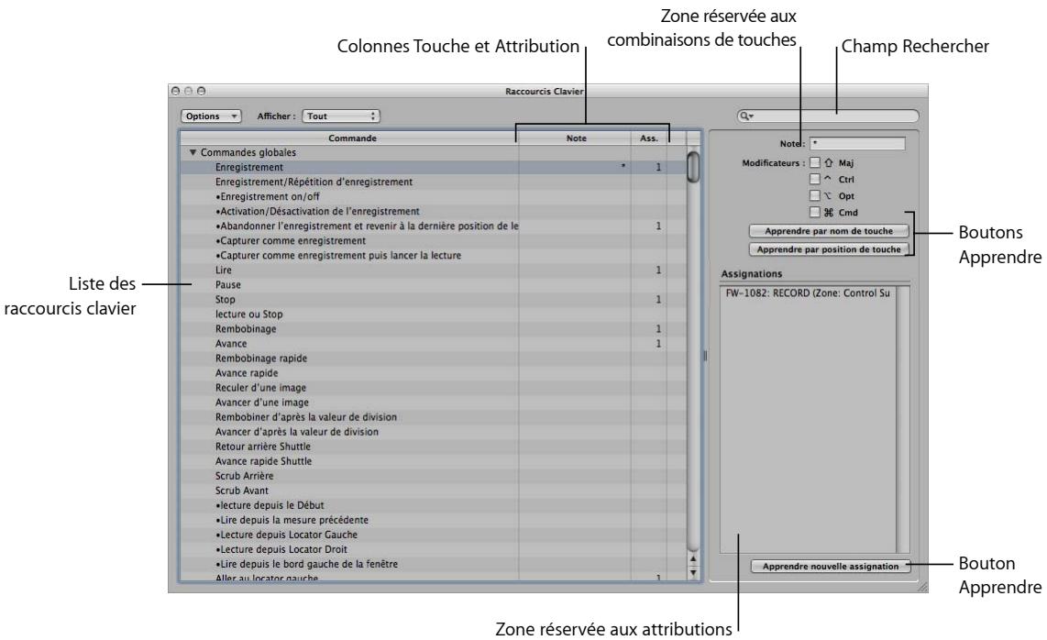Select •Activation/Désactivation de l'enregistrement row
This screenshot has height=640, width=1047.
coord(433,212)
